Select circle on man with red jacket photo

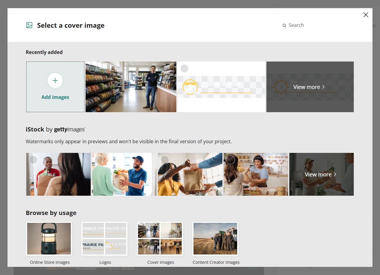click(x=33, y=160)
